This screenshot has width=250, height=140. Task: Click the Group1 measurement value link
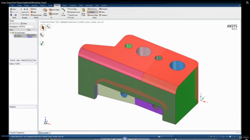[x=30, y=37]
